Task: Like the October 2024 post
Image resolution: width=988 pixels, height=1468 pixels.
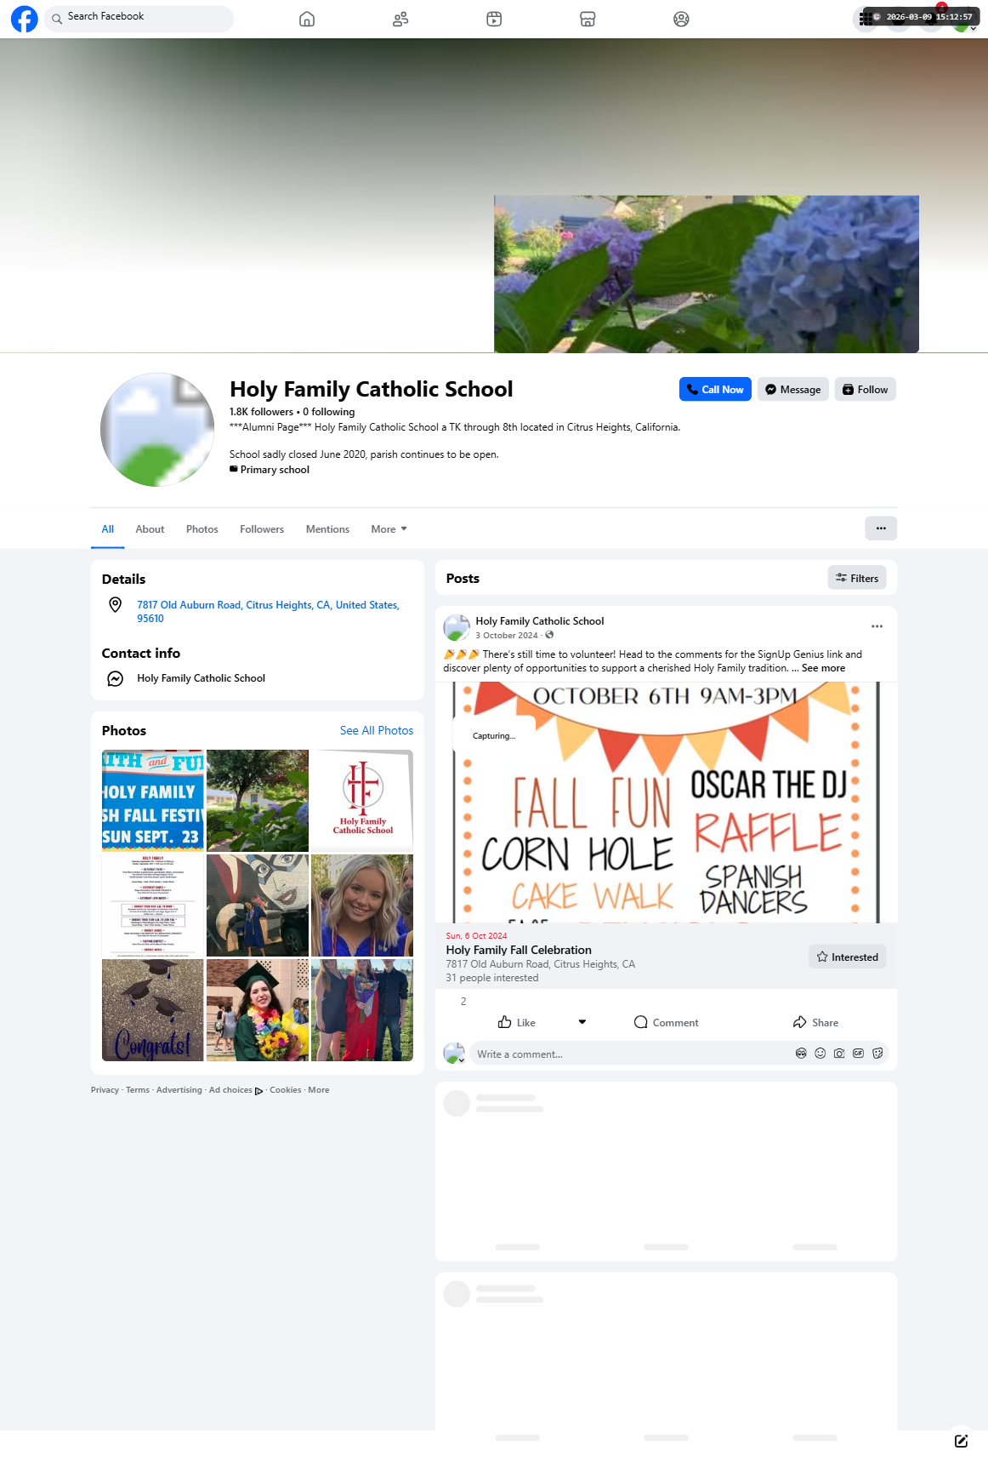Action: coord(517,1022)
